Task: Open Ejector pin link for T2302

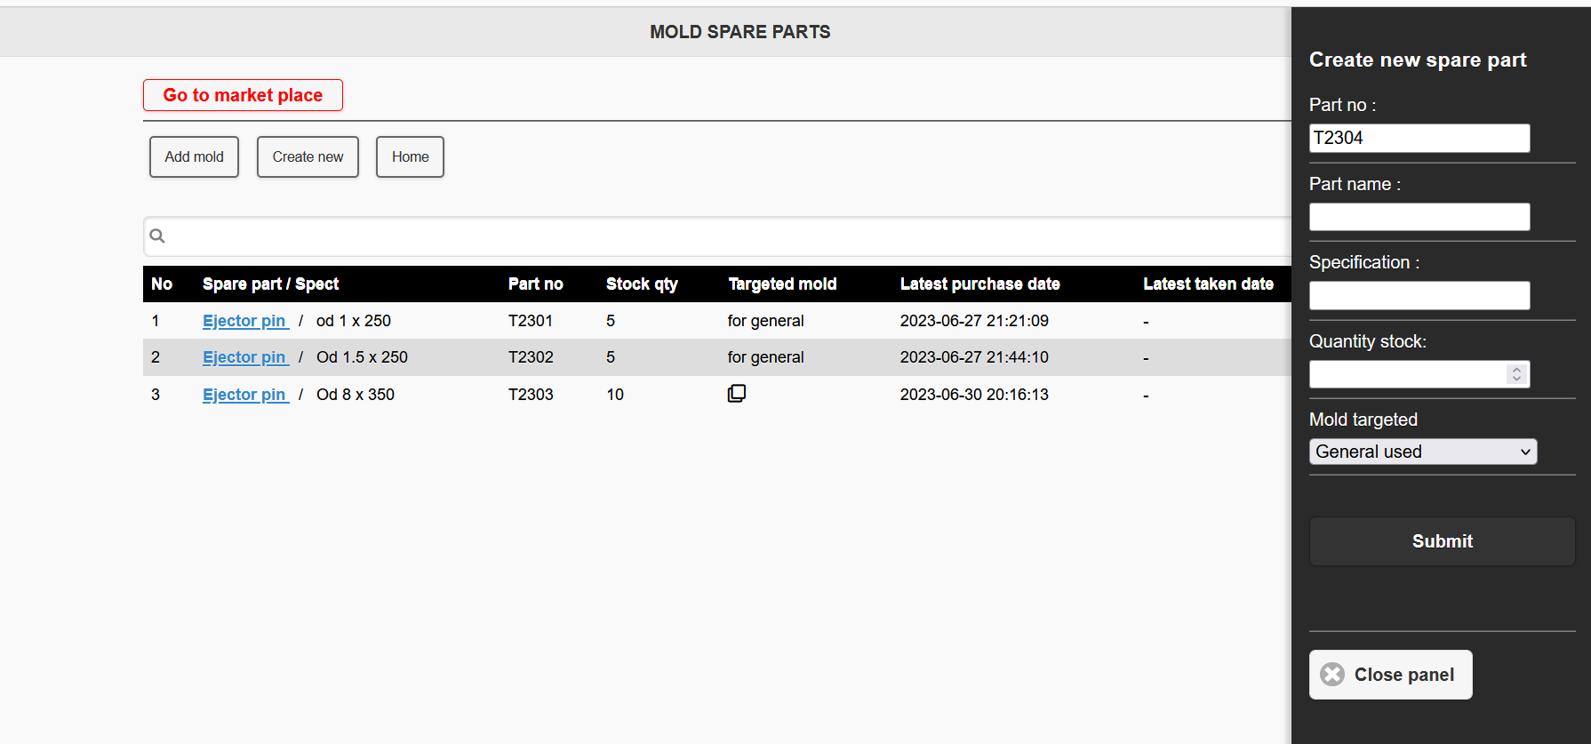Action: [x=244, y=357]
